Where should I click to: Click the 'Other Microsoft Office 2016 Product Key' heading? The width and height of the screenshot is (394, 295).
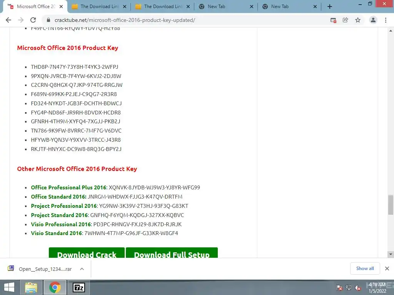(x=77, y=169)
